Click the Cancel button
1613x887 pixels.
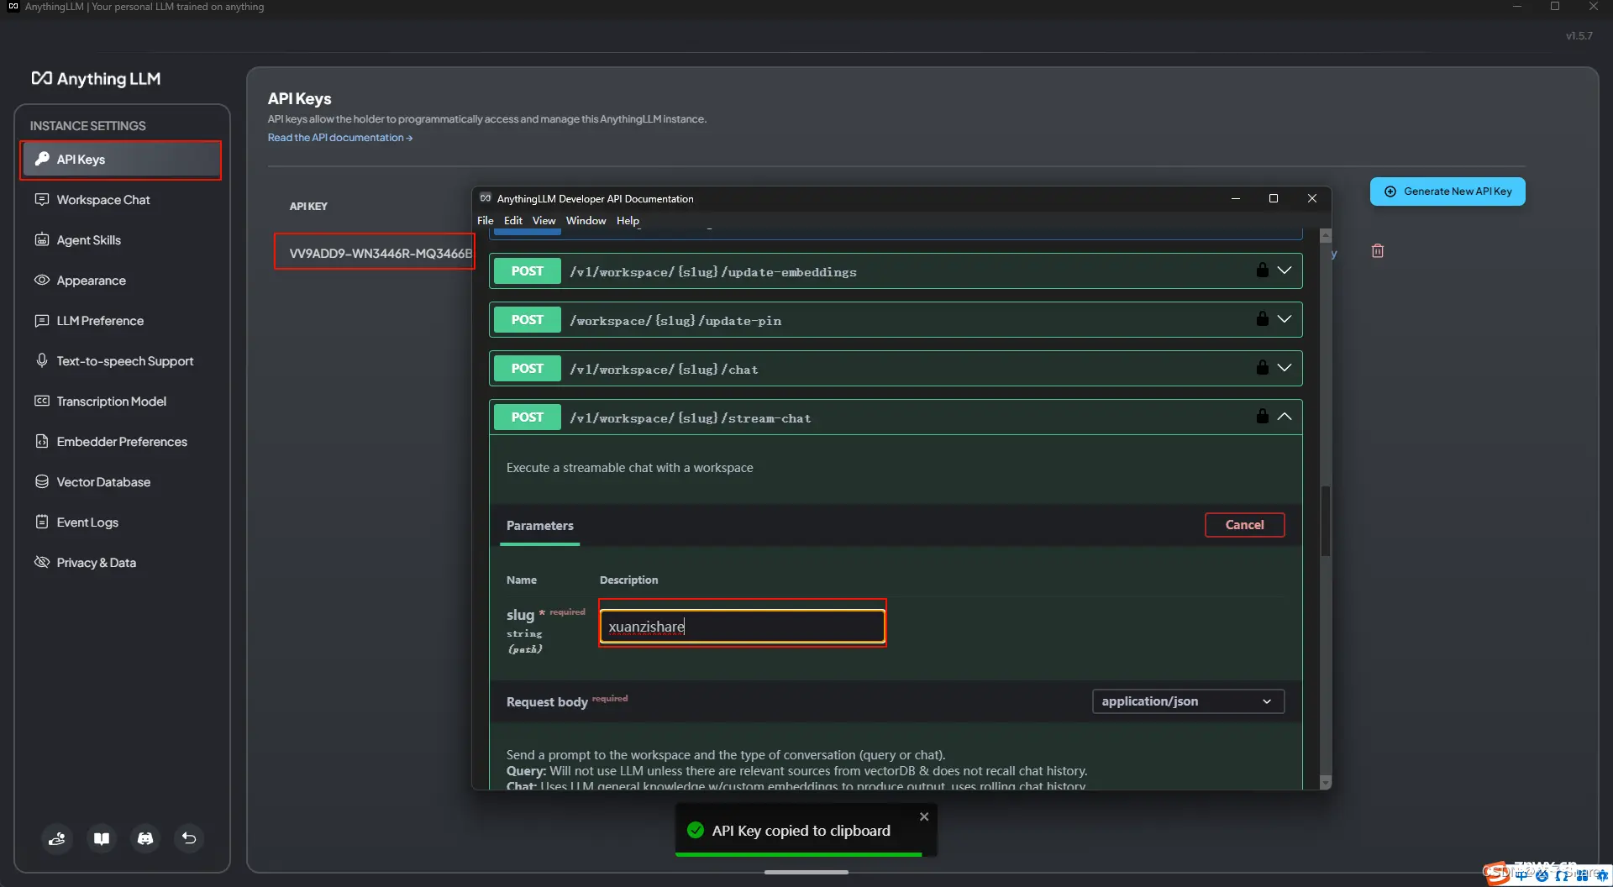[1244, 525]
